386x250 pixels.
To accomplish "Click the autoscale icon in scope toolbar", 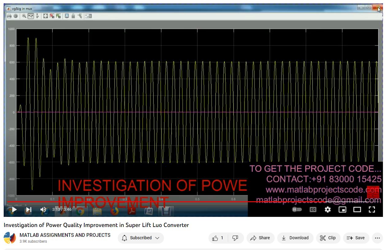I will tap(45, 16).
